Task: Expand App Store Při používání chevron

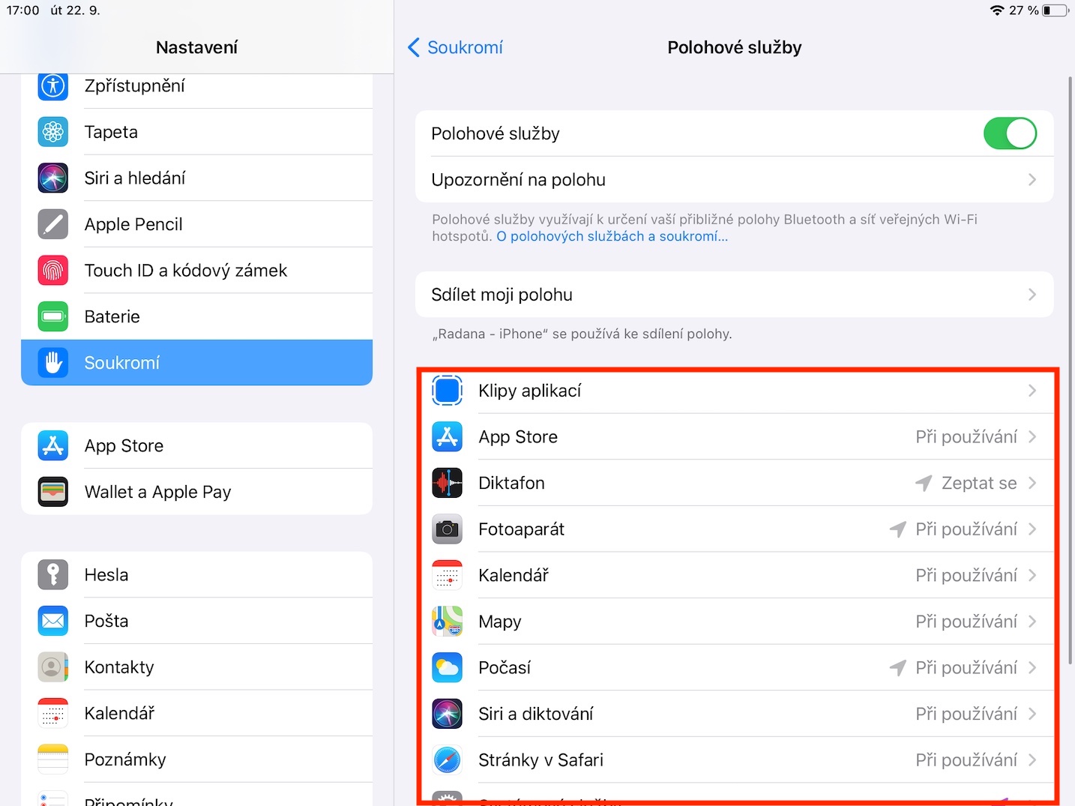Action: pyautogui.click(x=1032, y=437)
